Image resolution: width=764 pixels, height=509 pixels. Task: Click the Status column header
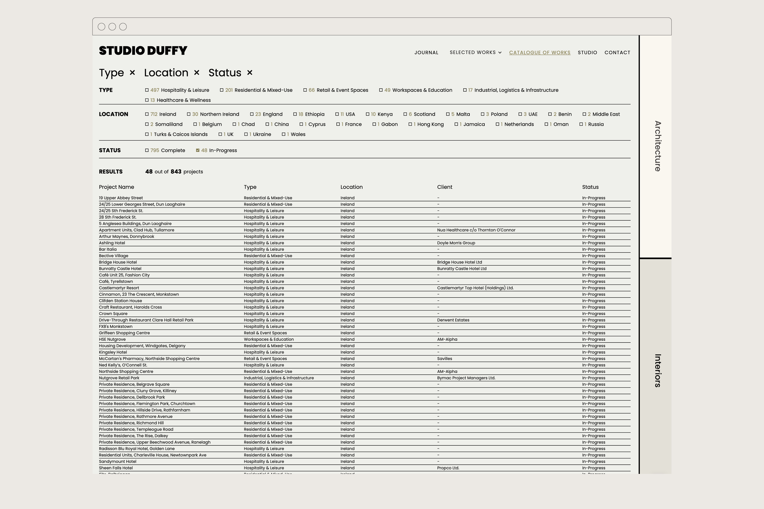590,187
